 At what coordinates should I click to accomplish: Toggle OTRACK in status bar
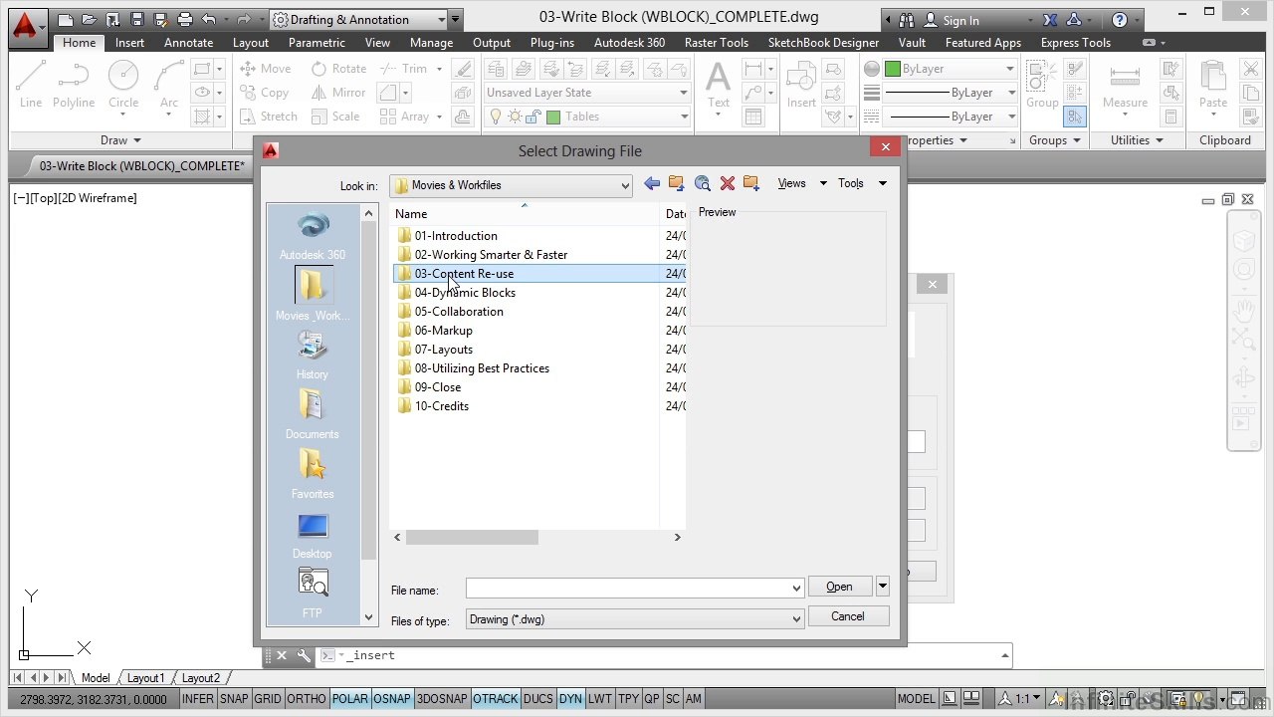point(496,699)
